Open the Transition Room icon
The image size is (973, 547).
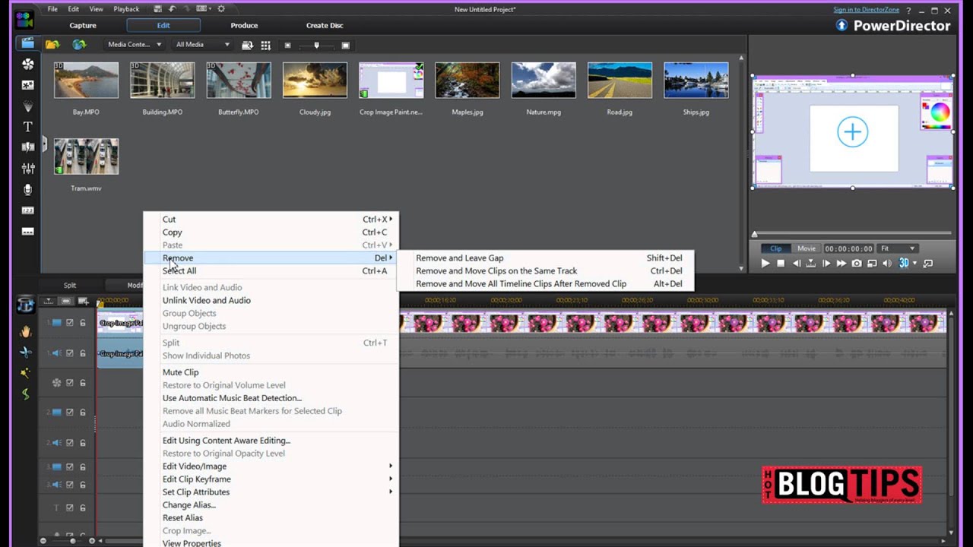28,147
